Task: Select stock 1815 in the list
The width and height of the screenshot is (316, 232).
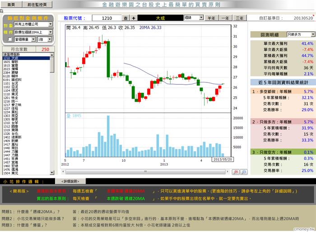Action: [x=26, y=65]
